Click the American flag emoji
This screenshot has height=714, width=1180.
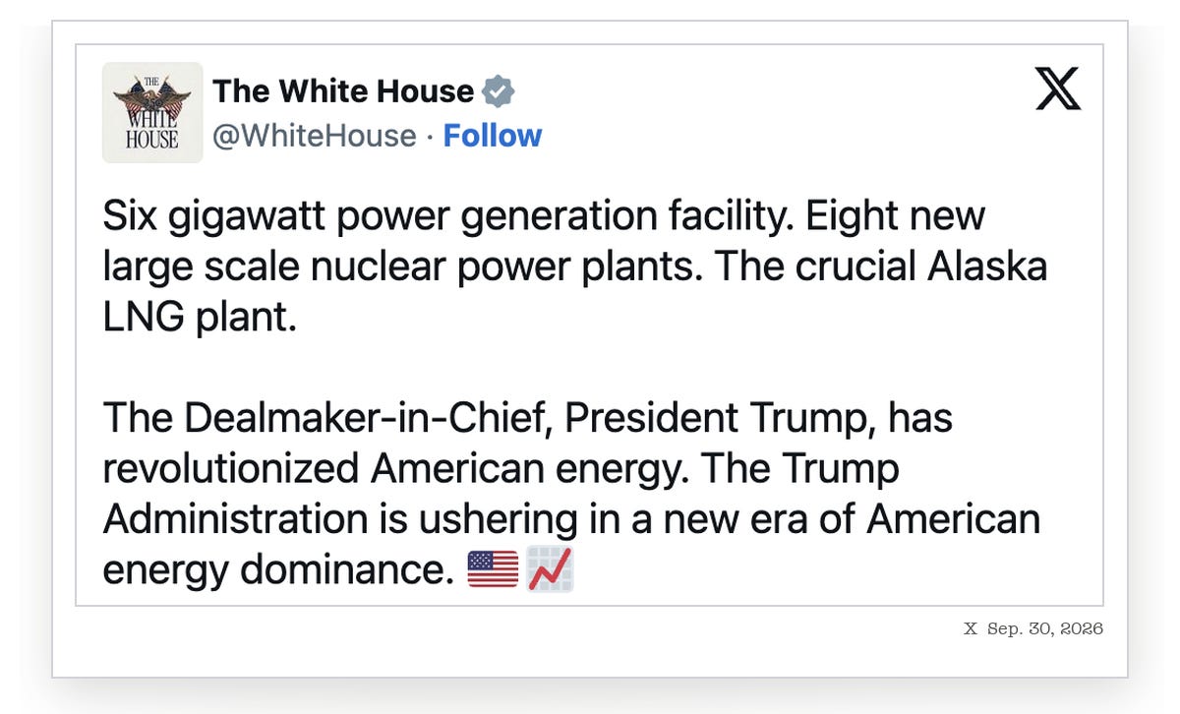pos(493,569)
